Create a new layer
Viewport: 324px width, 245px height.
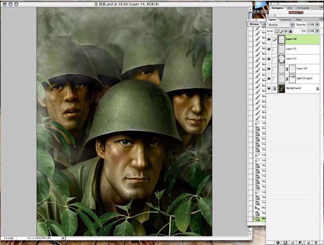point(308,242)
